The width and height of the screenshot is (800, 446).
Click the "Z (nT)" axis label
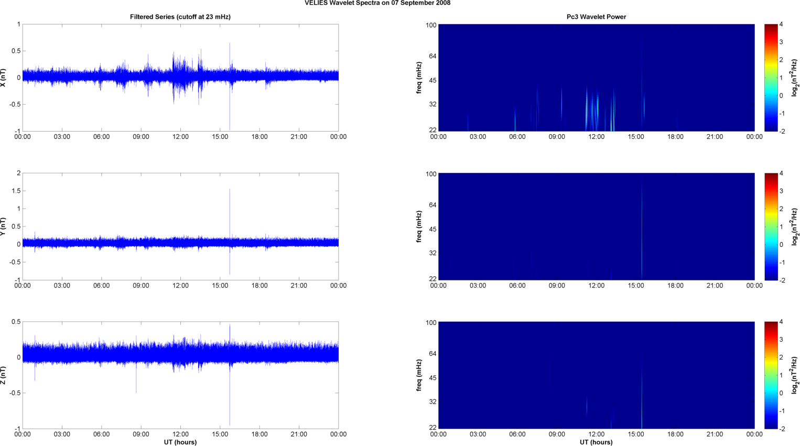(4, 375)
